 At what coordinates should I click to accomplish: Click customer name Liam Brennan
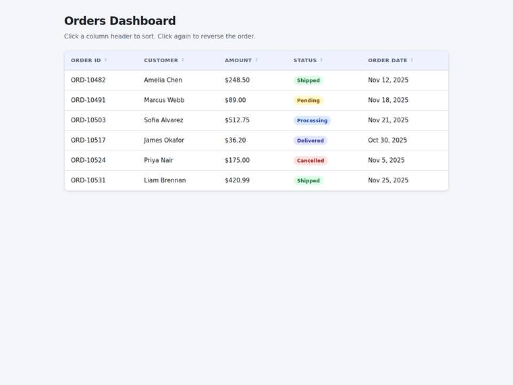pyautogui.click(x=165, y=180)
